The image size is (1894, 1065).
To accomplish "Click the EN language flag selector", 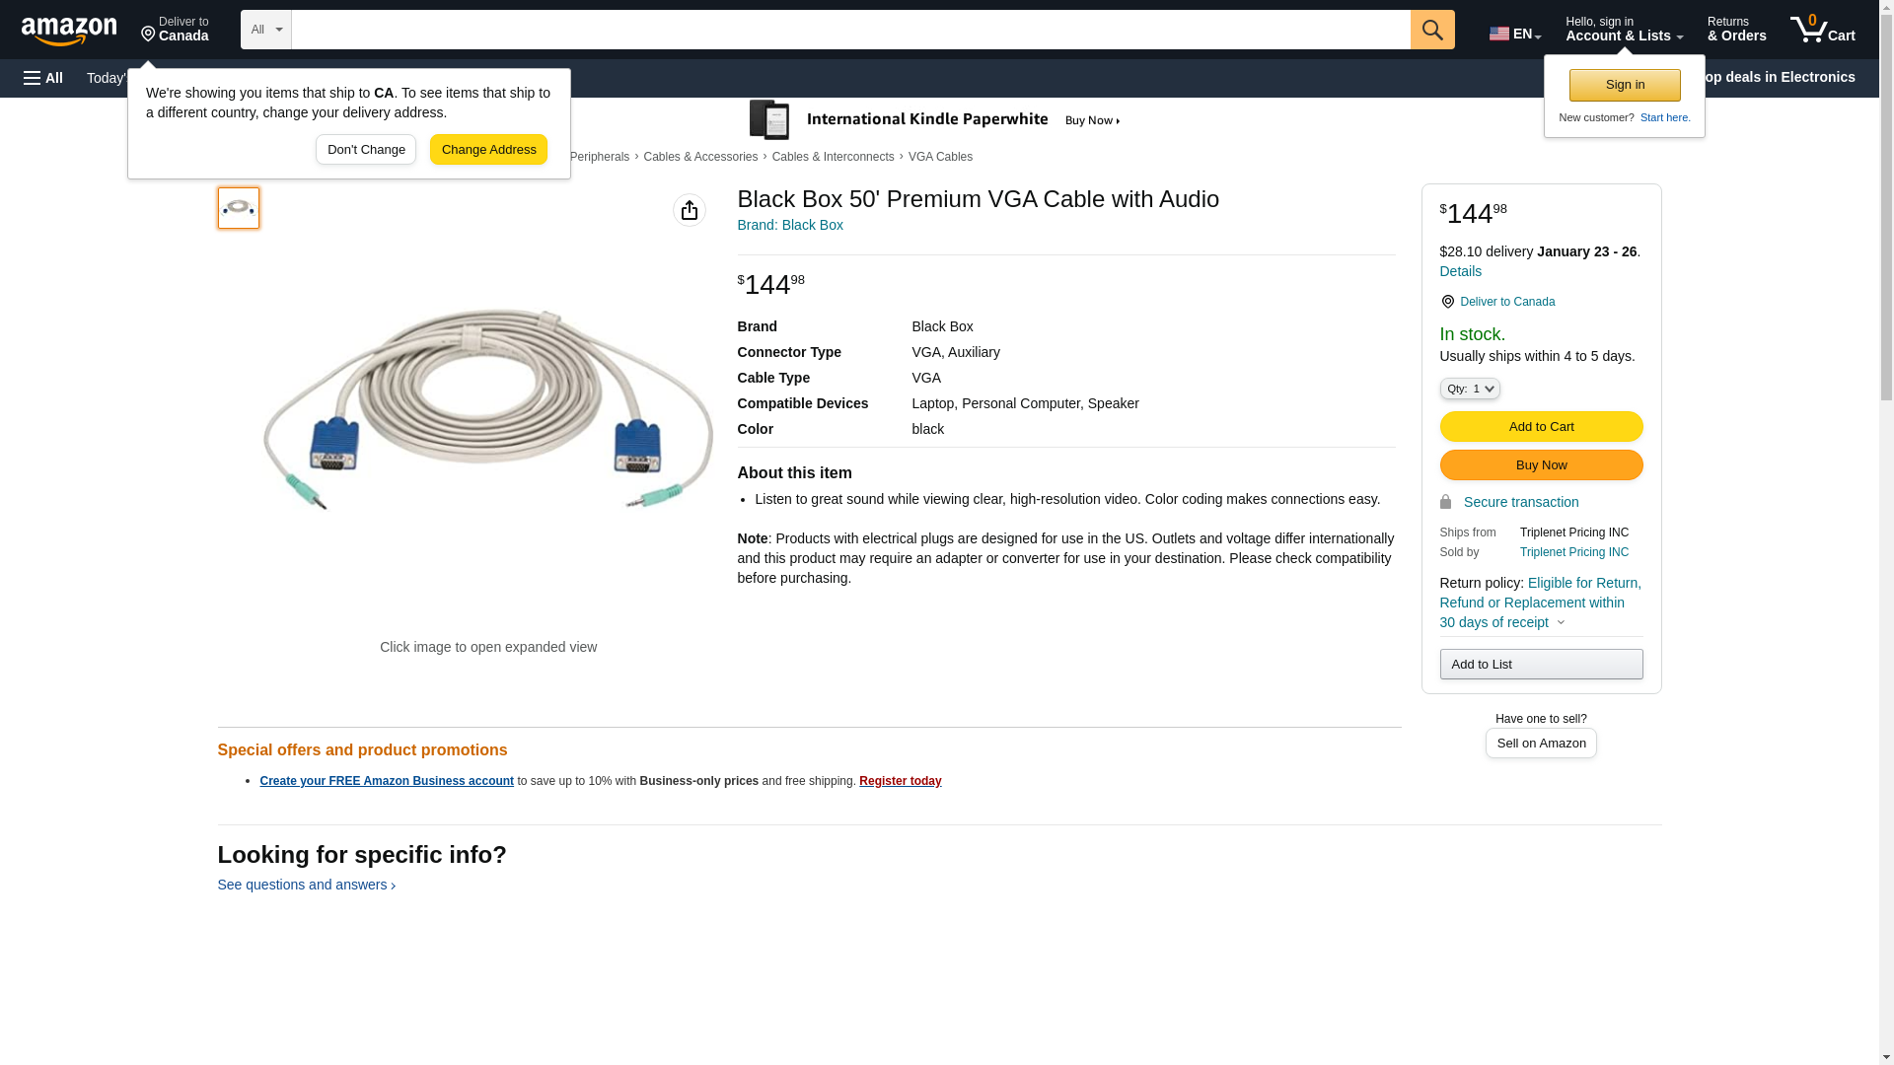I will [x=1514, y=34].
